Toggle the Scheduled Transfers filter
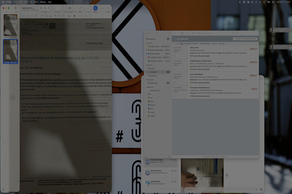This screenshot has width=292, height=194. pos(191,44)
